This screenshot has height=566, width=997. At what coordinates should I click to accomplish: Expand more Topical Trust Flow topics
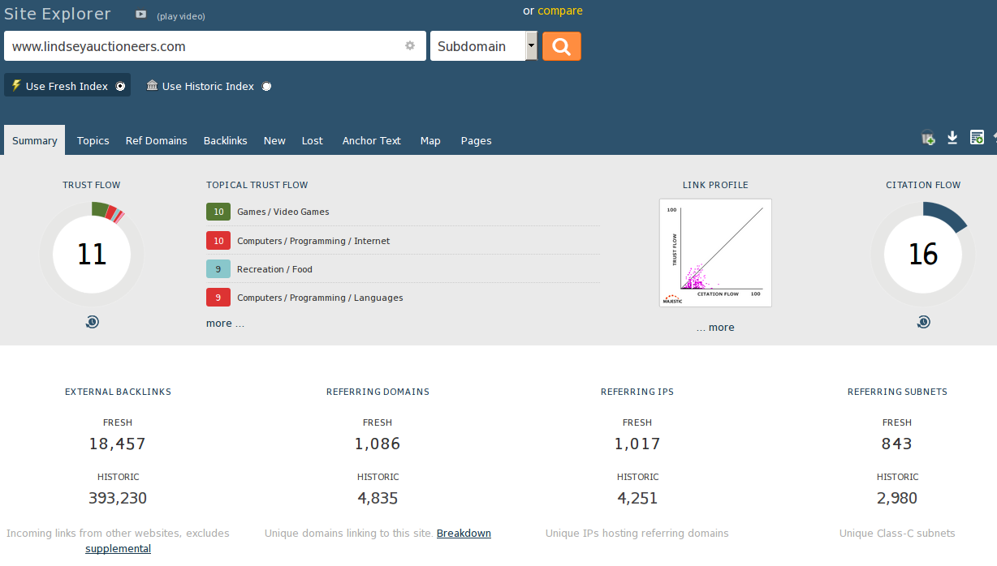click(225, 324)
